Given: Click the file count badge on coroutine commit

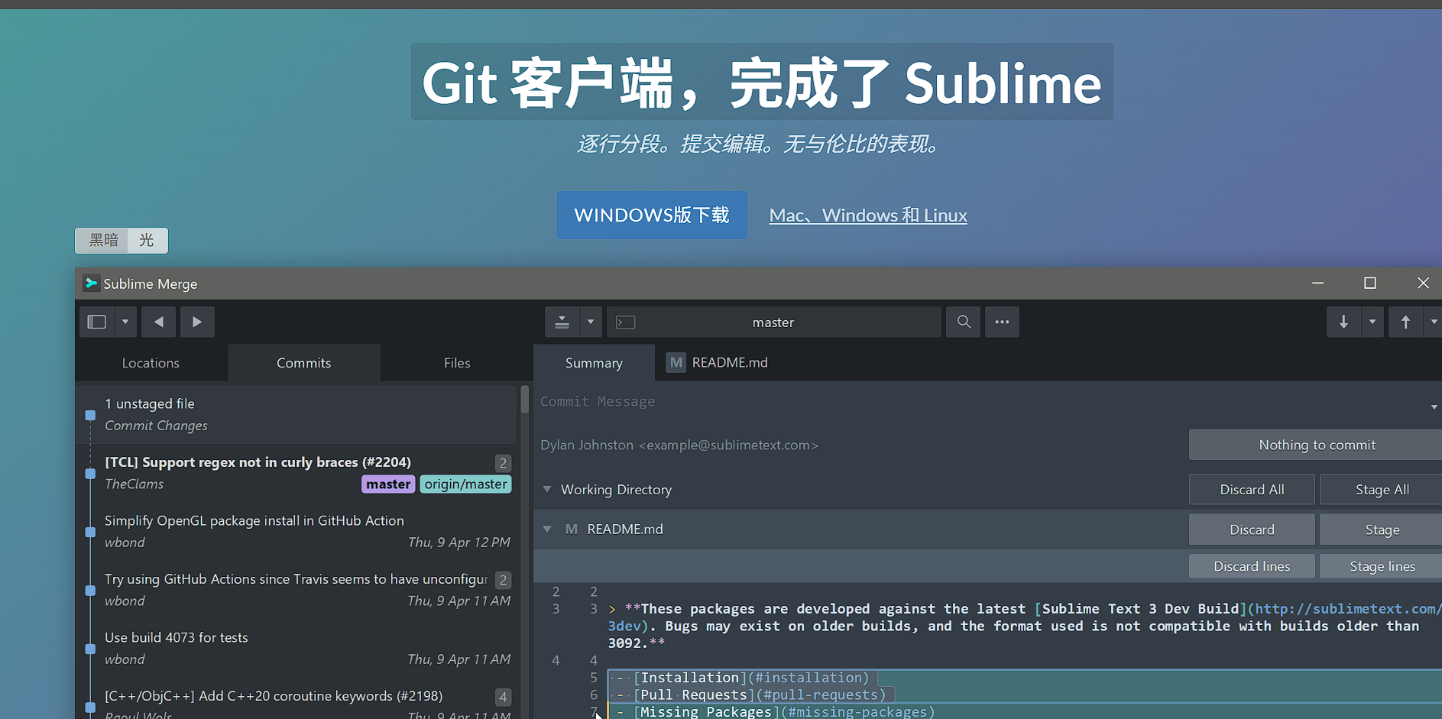Looking at the screenshot, I should (503, 697).
